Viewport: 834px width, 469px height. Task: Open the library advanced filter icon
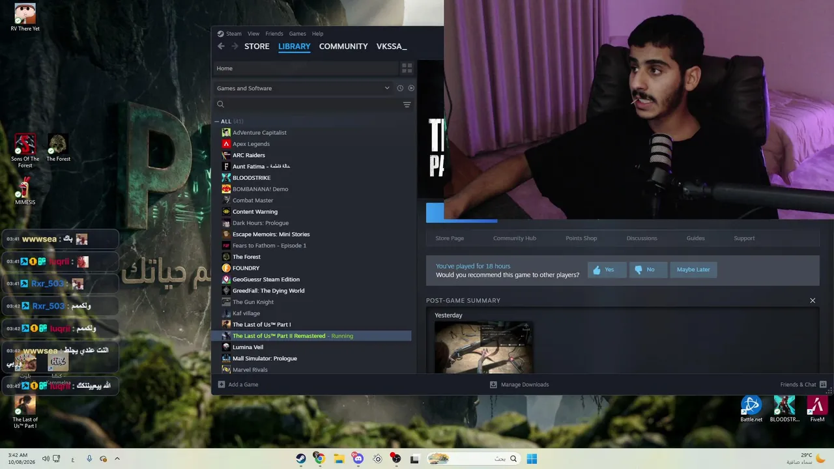click(x=407, y=104)
